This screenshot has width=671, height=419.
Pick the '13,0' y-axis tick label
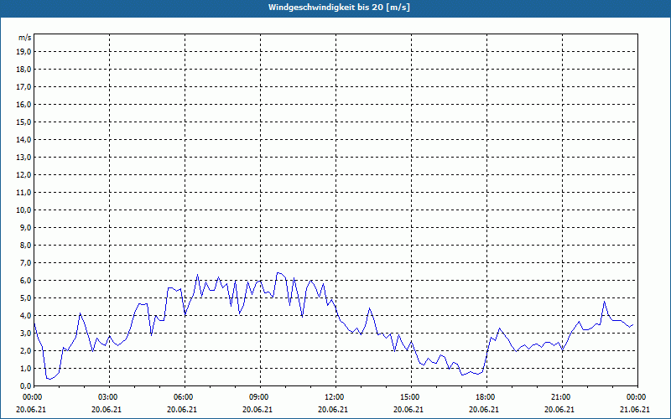coord(23,158)
